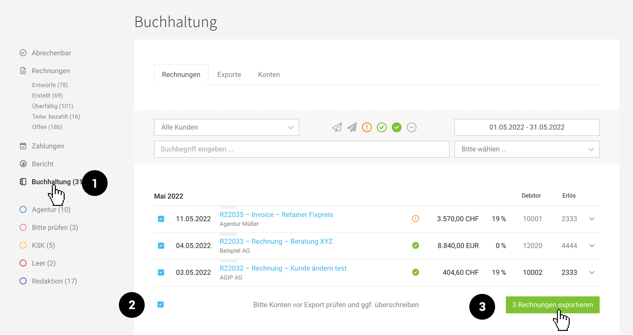This screenshot has height=335, width=633.
Task: Open the Bitte wählen dropdown
Action: click(527, 149)
